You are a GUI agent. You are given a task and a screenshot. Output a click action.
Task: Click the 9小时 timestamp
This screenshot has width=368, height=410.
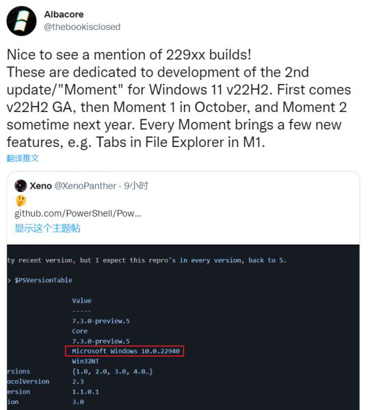click(136, 186)
